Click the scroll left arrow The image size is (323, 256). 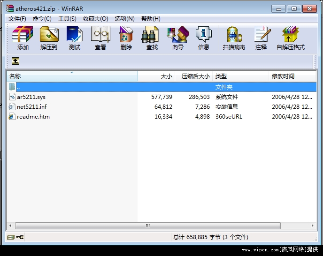point(10,226)
